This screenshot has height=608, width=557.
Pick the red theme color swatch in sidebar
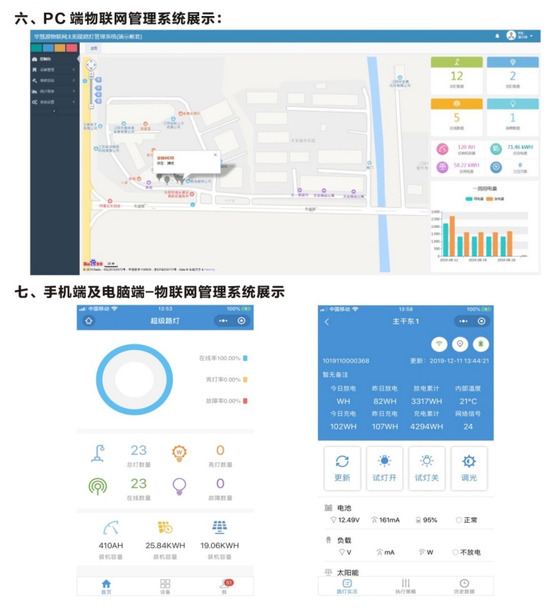72,48
